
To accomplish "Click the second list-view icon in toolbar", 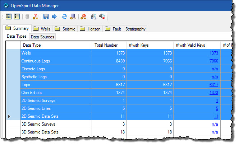I will click(x=17, y=17).
